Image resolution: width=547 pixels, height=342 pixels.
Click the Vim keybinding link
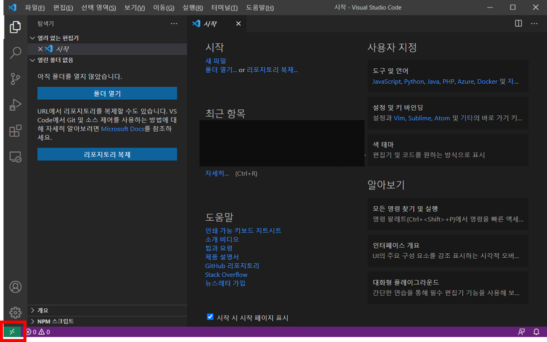click(x=399, y=118)
